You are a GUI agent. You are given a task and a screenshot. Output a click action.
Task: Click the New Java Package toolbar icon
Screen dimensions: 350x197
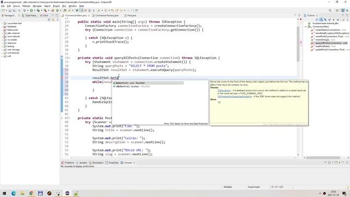(x=52, y=10)
